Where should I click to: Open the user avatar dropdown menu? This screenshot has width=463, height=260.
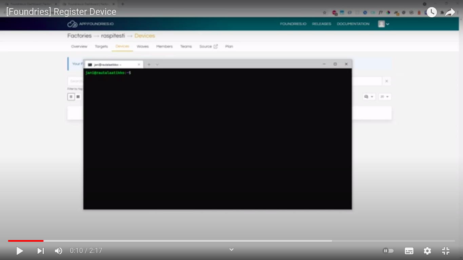[384, 24]
